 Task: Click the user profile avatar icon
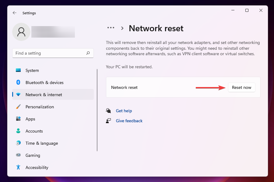tap(21, 32)
